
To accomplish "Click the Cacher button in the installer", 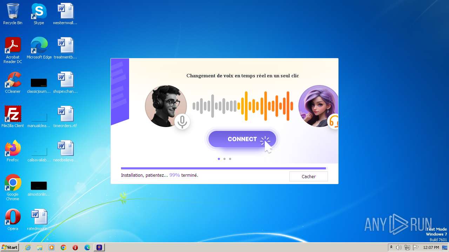I will click(x=309, y=176).
